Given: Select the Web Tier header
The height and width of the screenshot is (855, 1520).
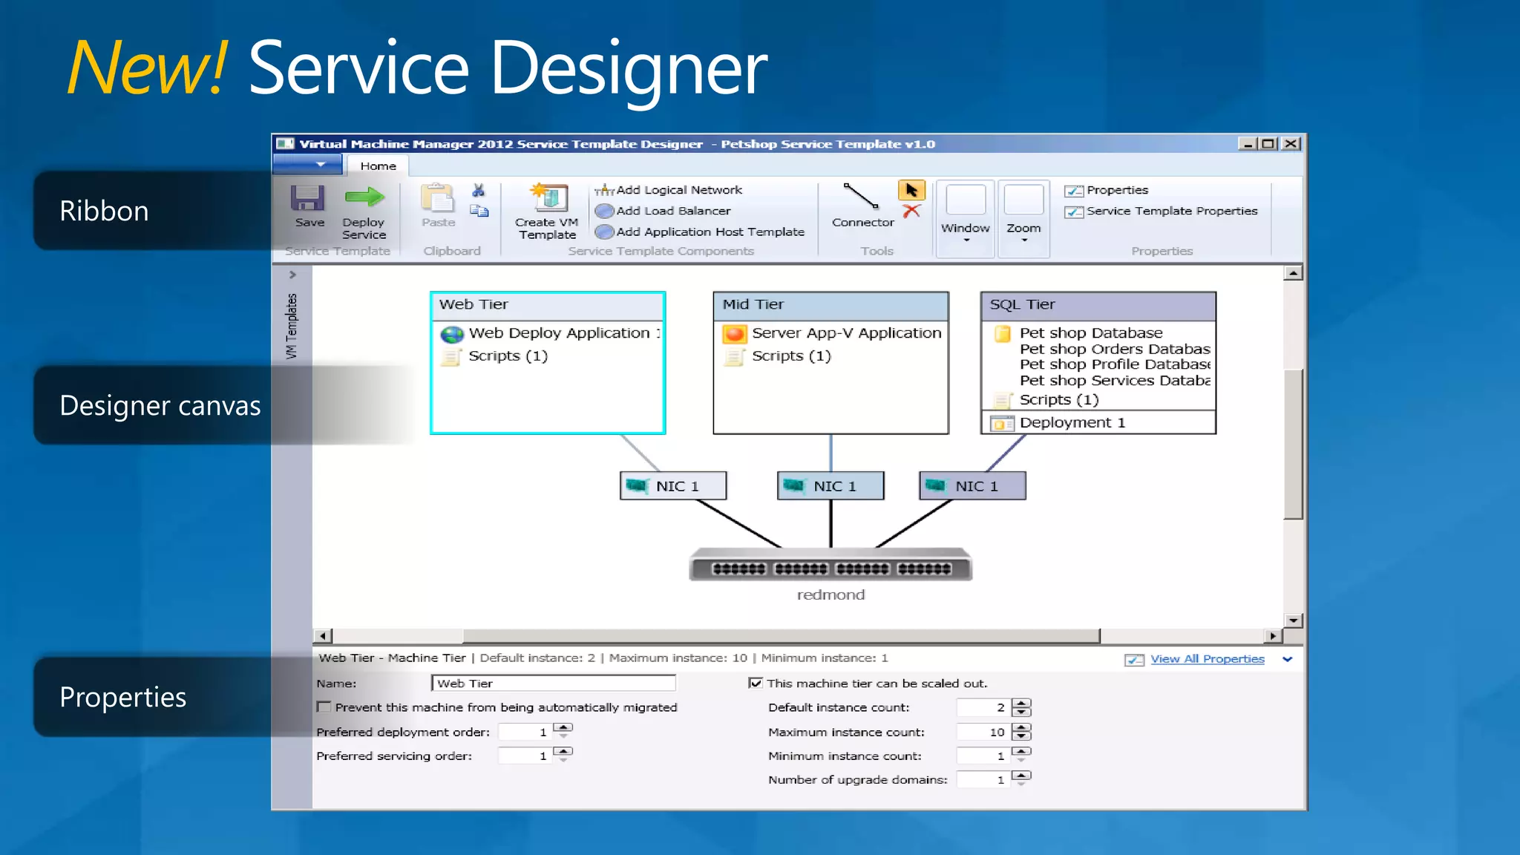Looking at the screenshot, I should pos(547,304).
